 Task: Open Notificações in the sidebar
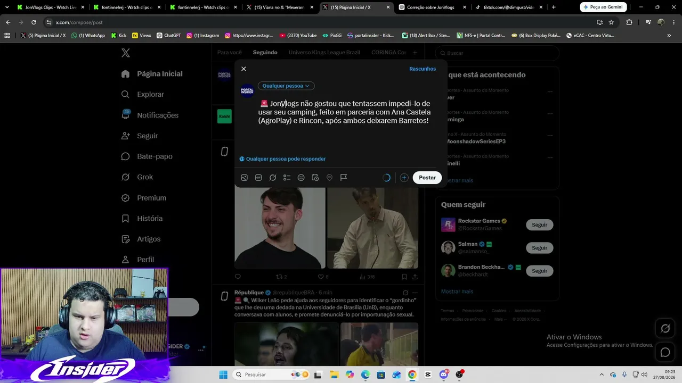click(150, 115)
